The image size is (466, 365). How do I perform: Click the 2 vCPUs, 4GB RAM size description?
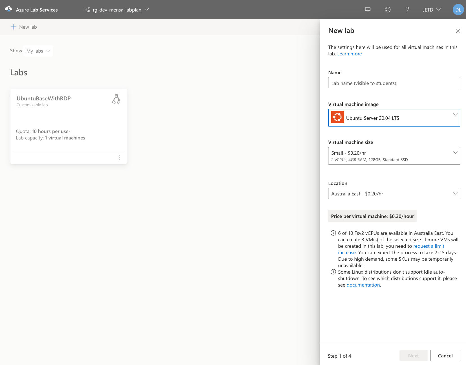[369, 160]
